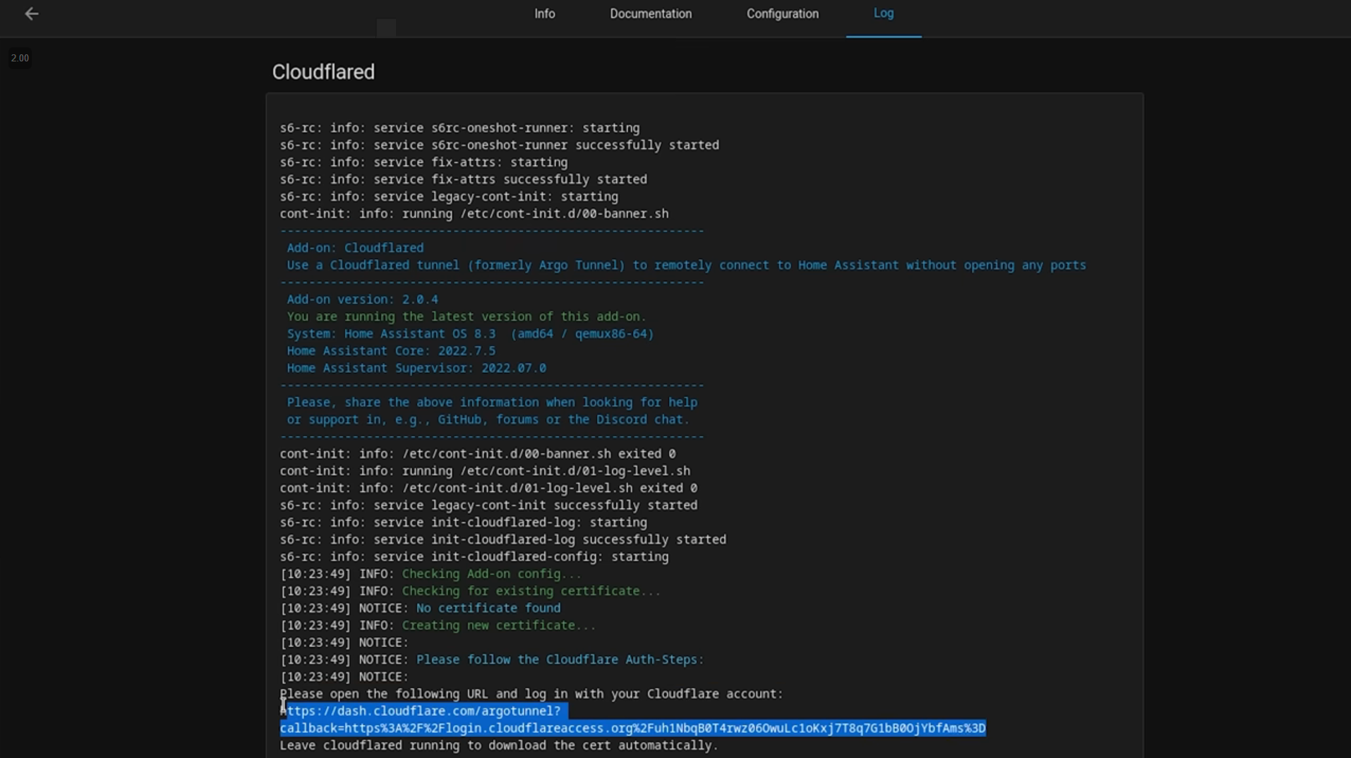Image resolution: width=1351 pixels, height=758 pixels.
Task: Click 'Home Assistant Supervisor: 2022.07.0' line
Action: pyautogui.click(x=416, y=368)
